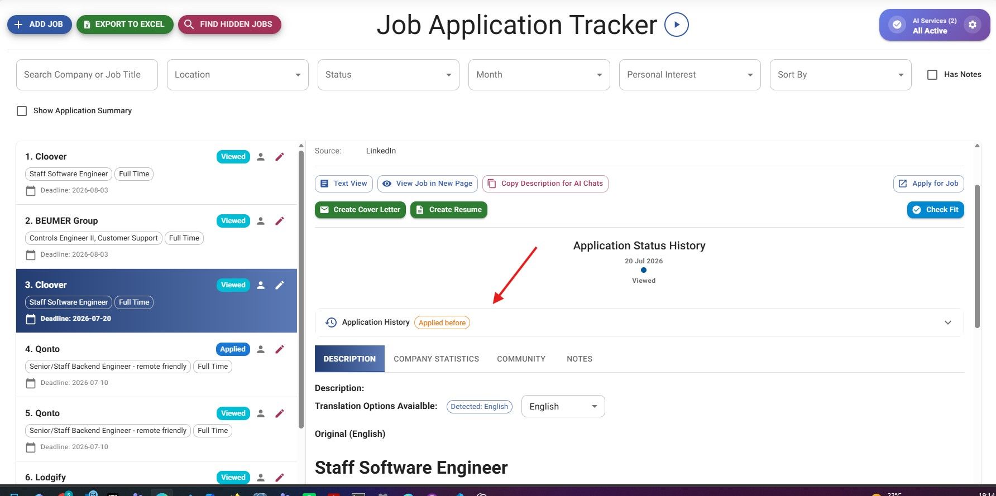996x496 pixels.
Task: Click Create Resume button
Action: (x=449, y=210)
